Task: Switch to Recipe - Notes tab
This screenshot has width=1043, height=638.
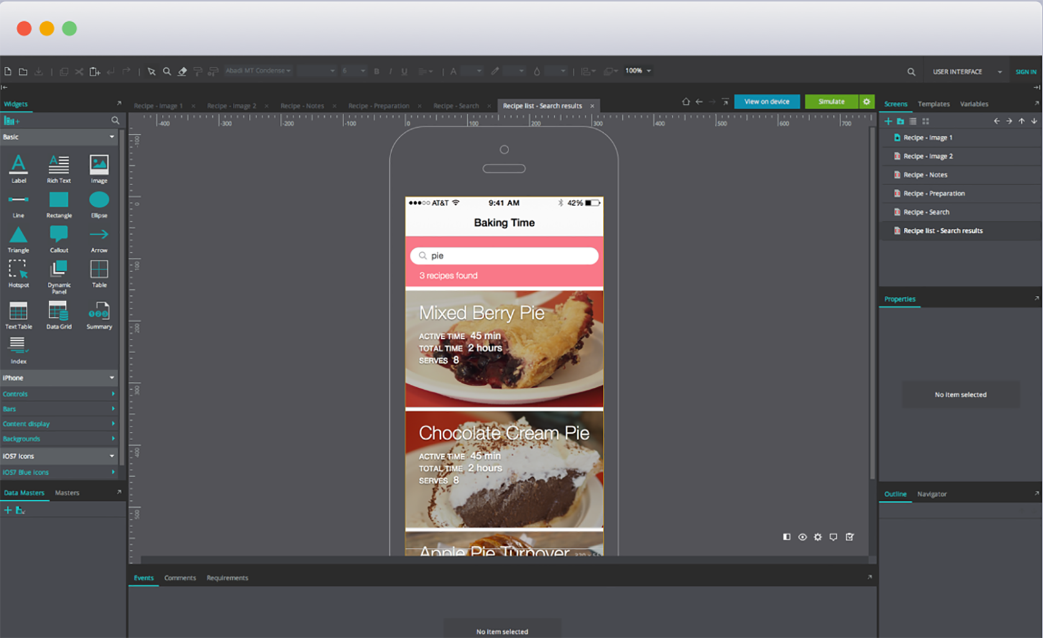Action: [x=302, y=106]
